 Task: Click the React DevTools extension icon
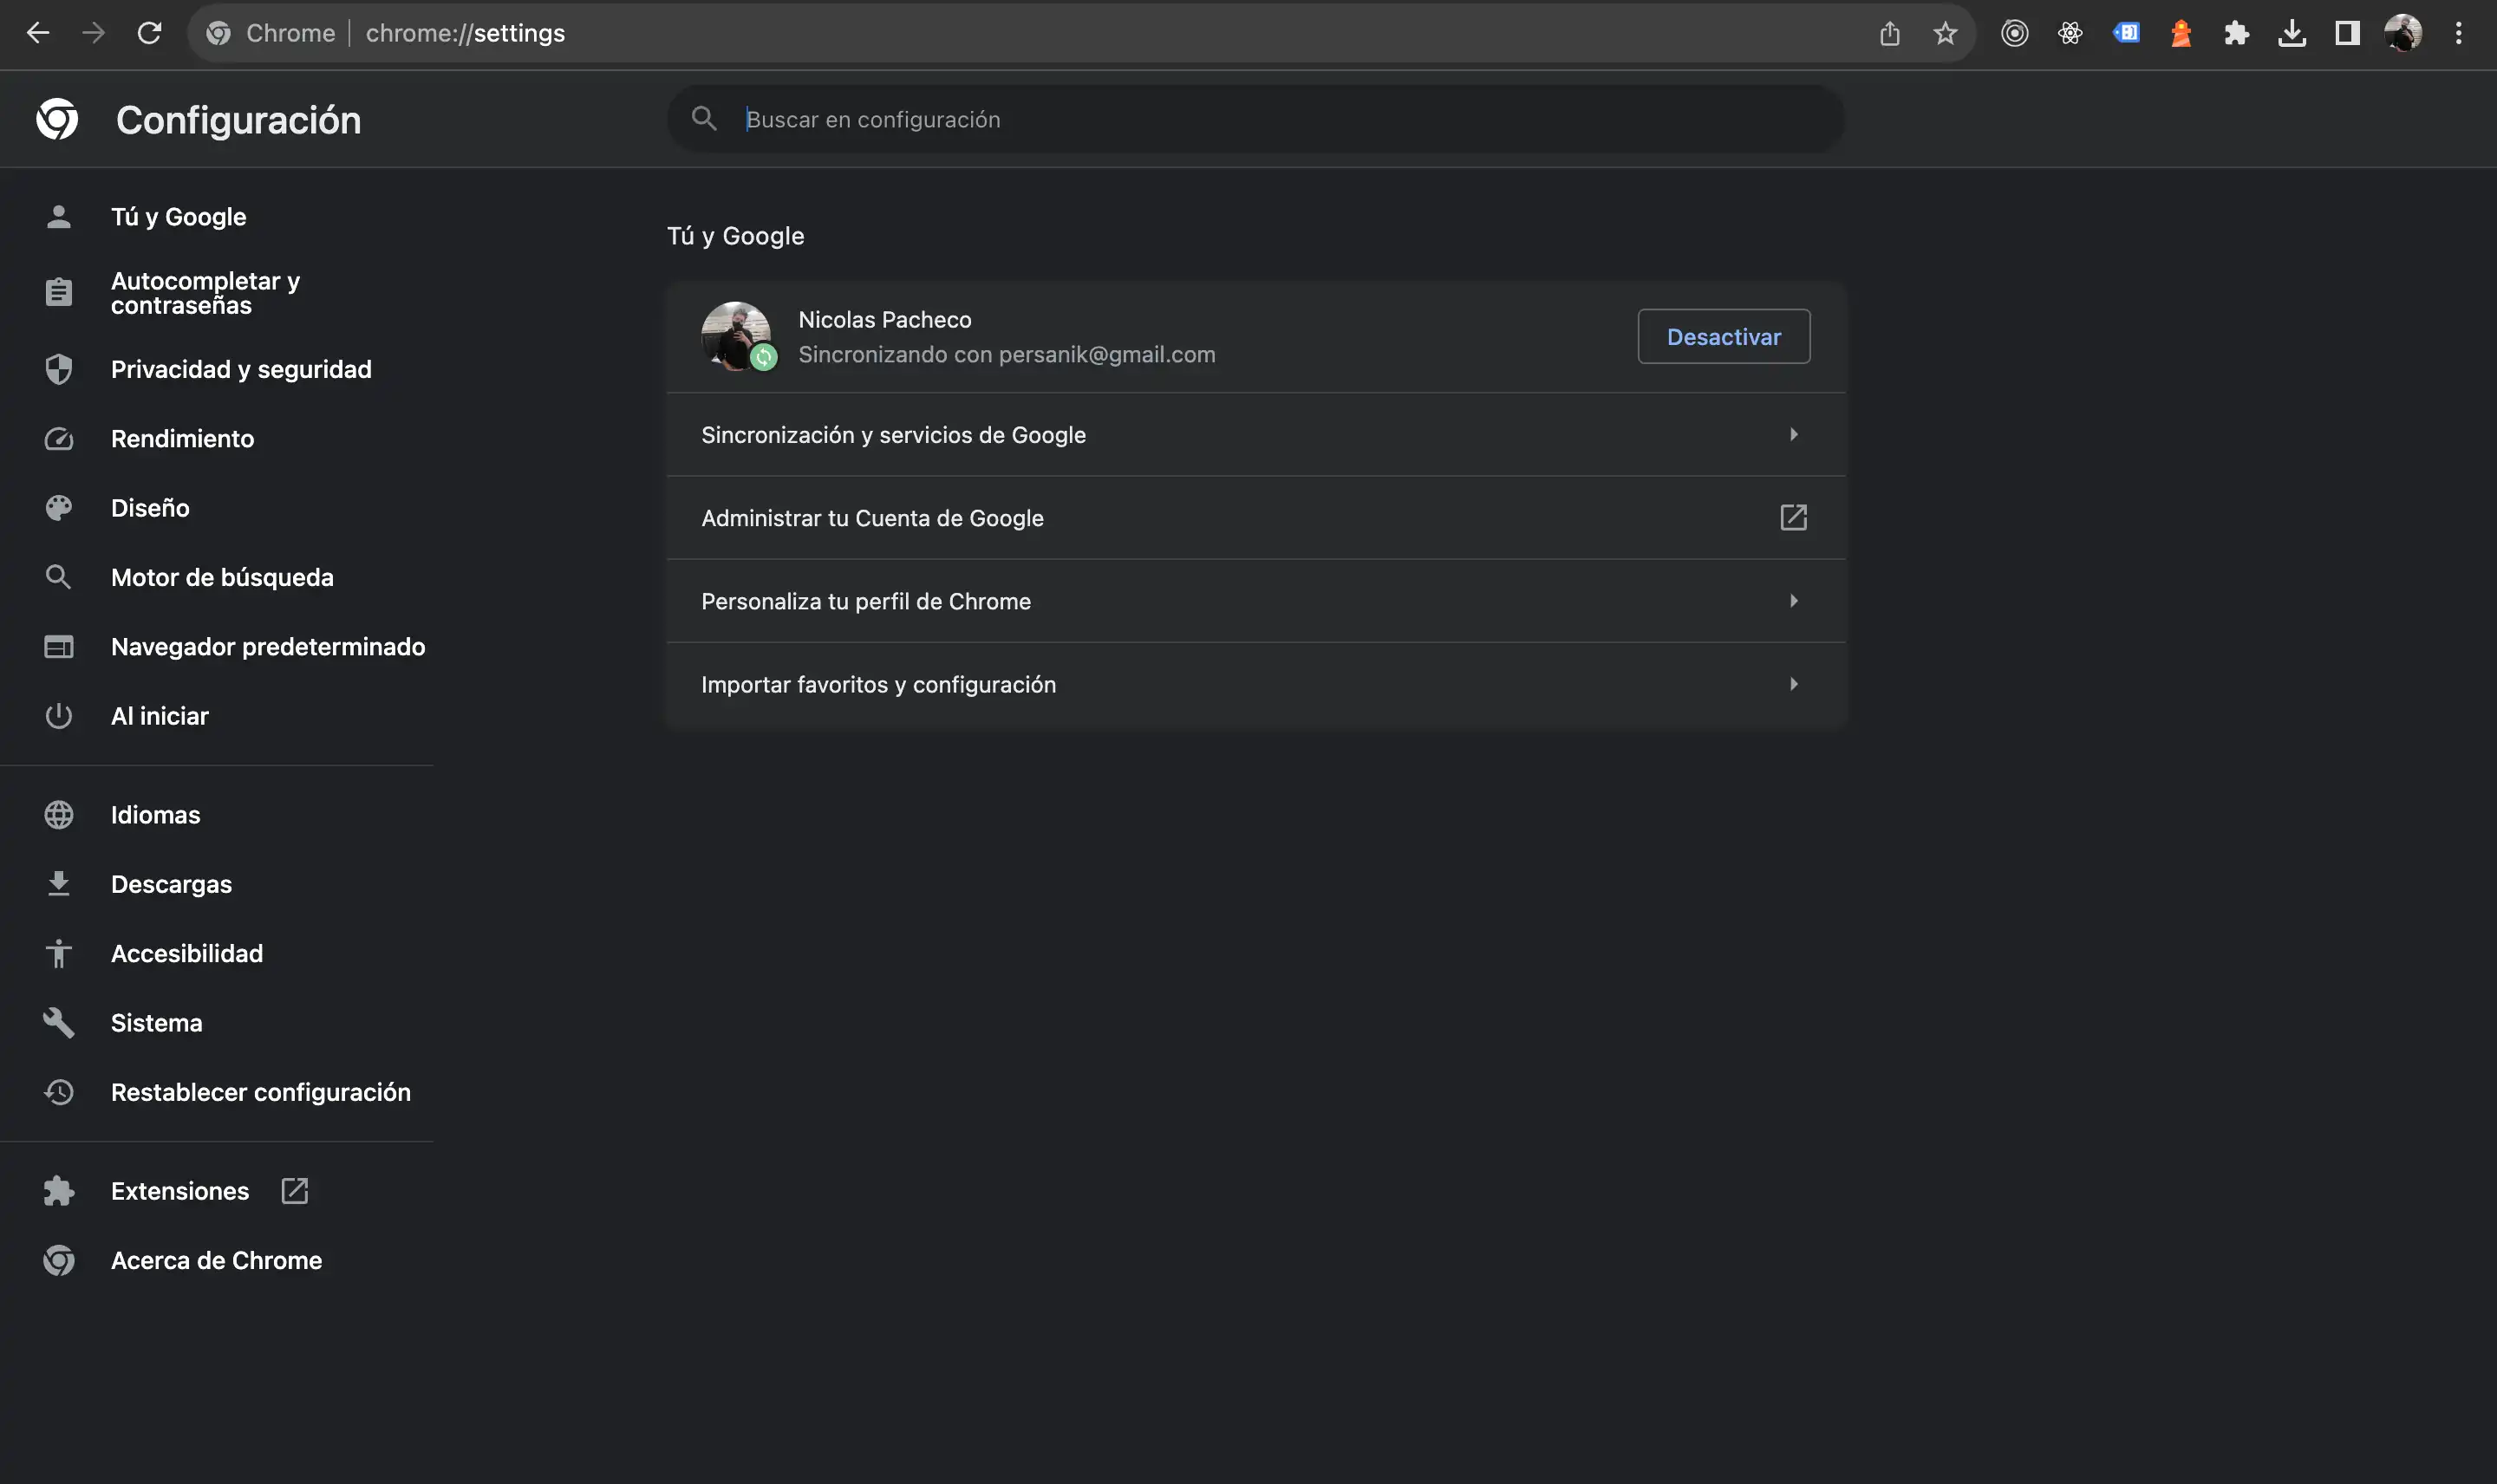pyautogui.click(x=2070, y=33)
